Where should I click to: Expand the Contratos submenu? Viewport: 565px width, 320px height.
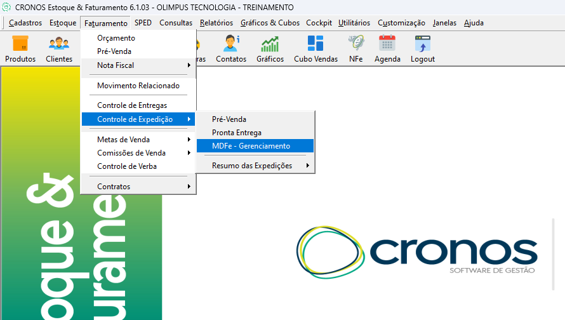(138, 186)
